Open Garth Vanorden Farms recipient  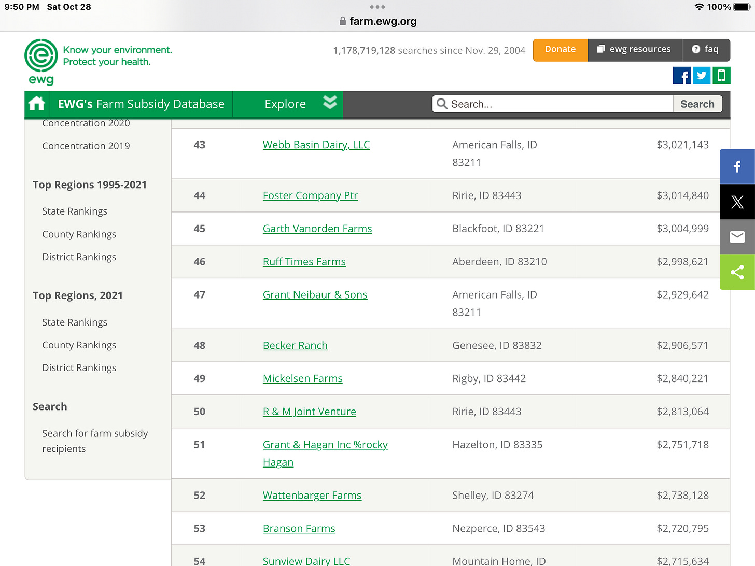(x=317, y=229)
